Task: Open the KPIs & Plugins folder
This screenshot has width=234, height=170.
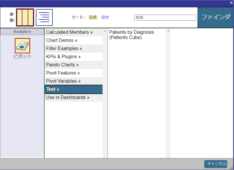Action: pos(63,57)
